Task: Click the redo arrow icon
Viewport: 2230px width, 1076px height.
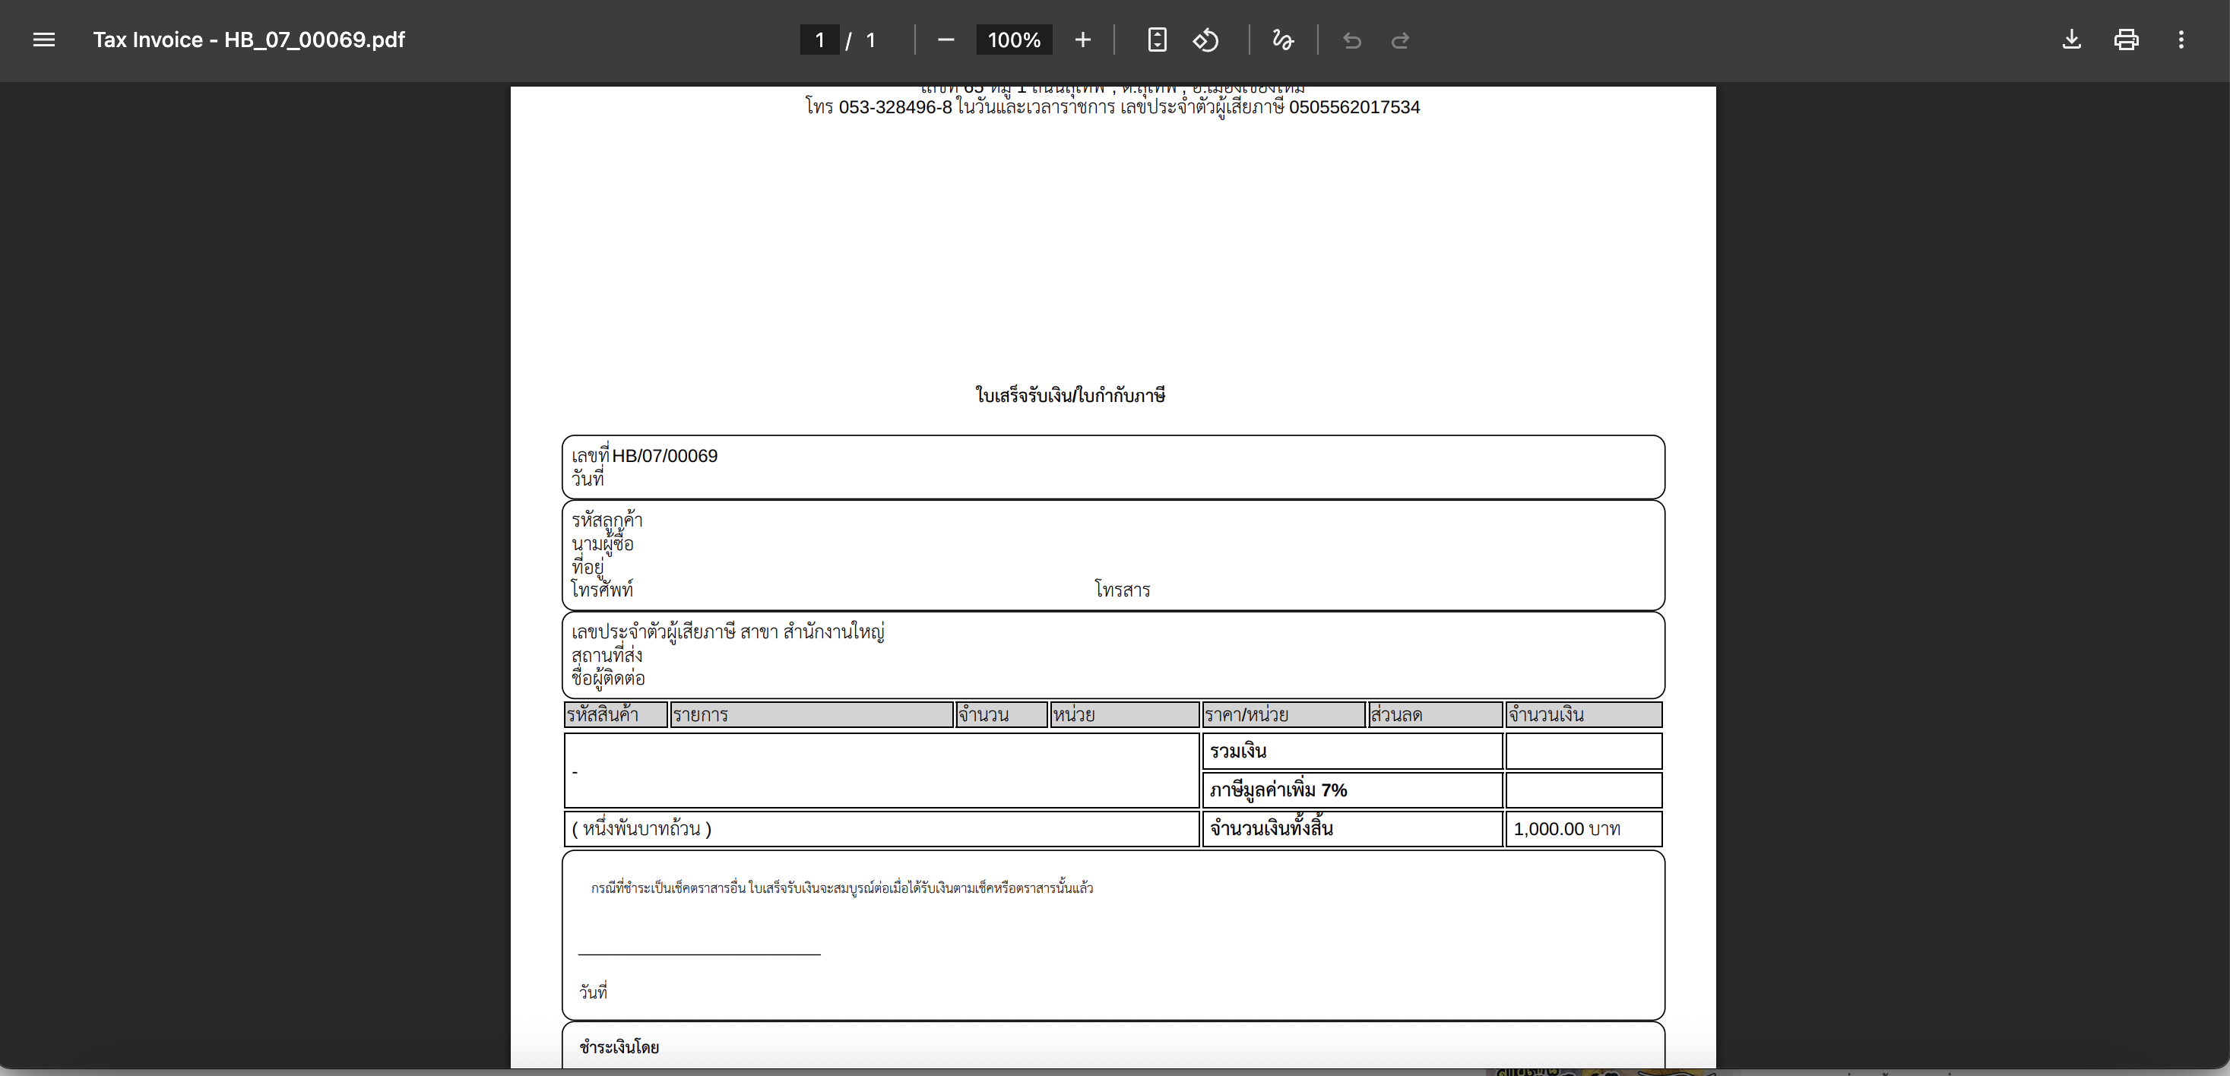Action: click(x=1400, y=41)
